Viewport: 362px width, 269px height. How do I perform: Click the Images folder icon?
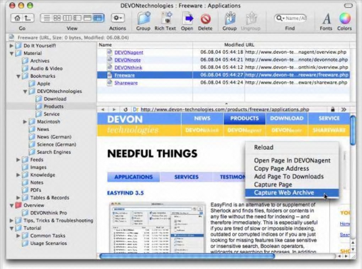point(25,168)
